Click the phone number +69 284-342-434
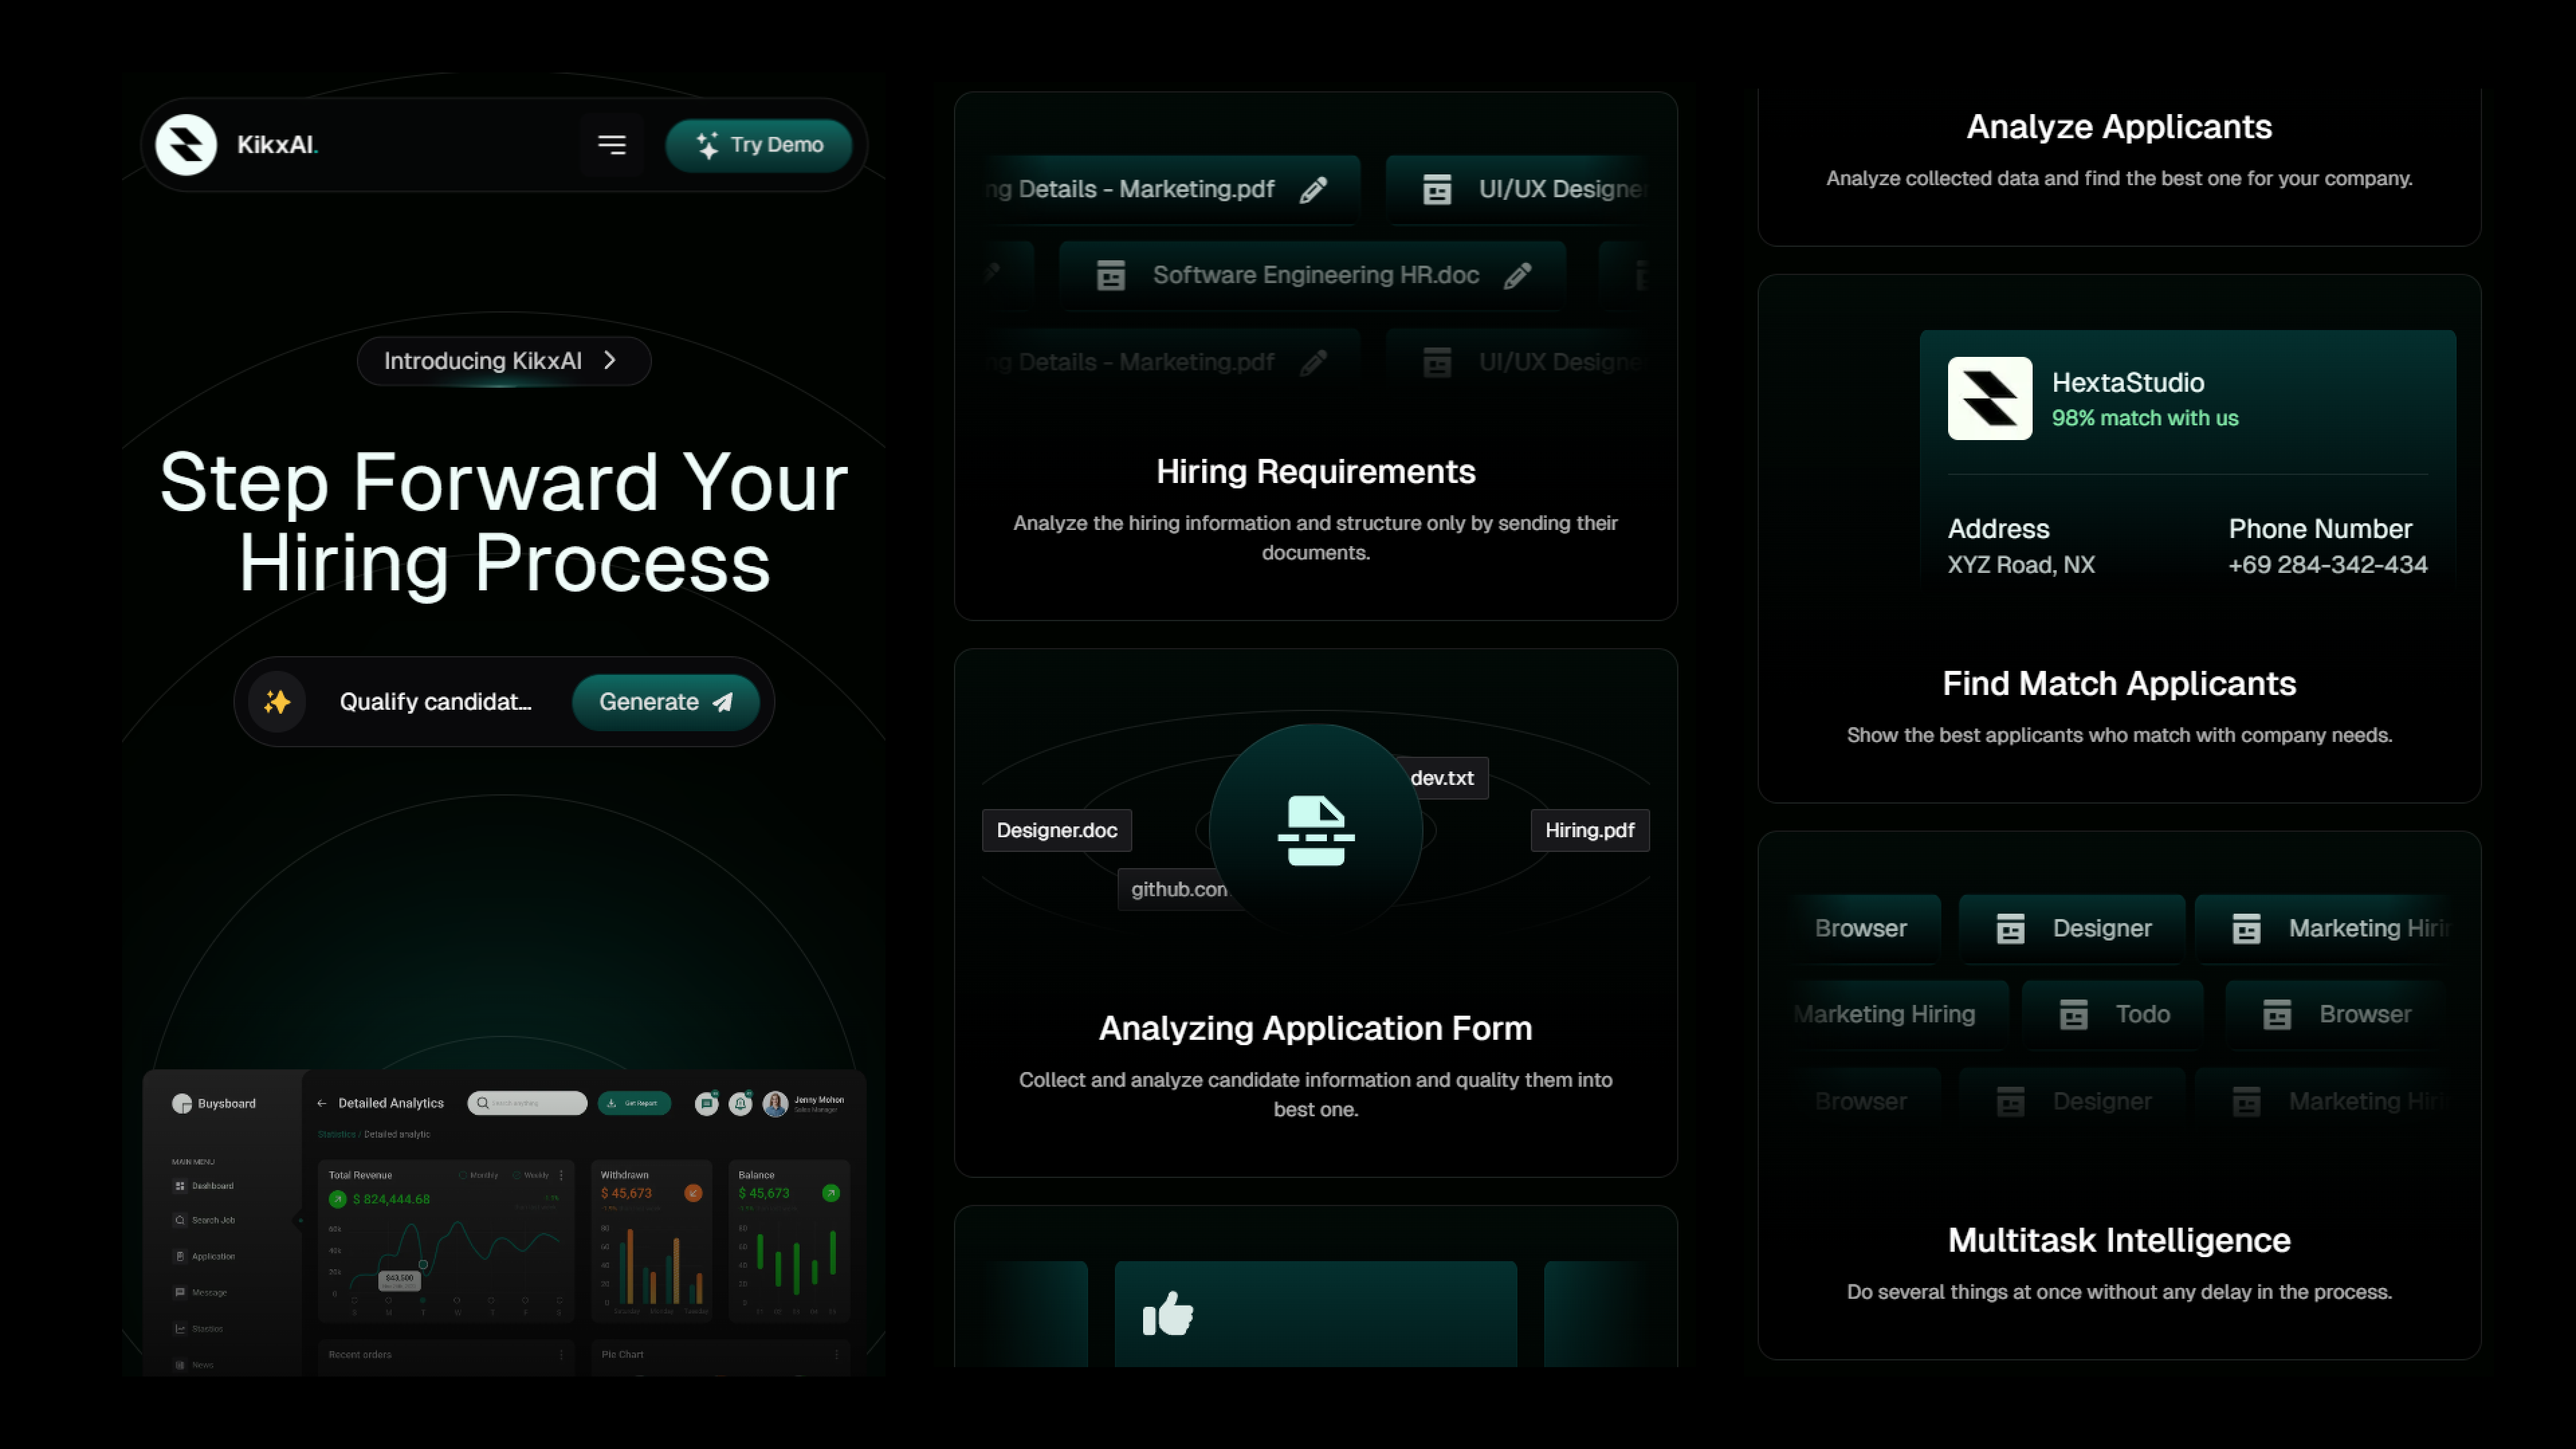2576x1449 pixels. pos(2328,565)
